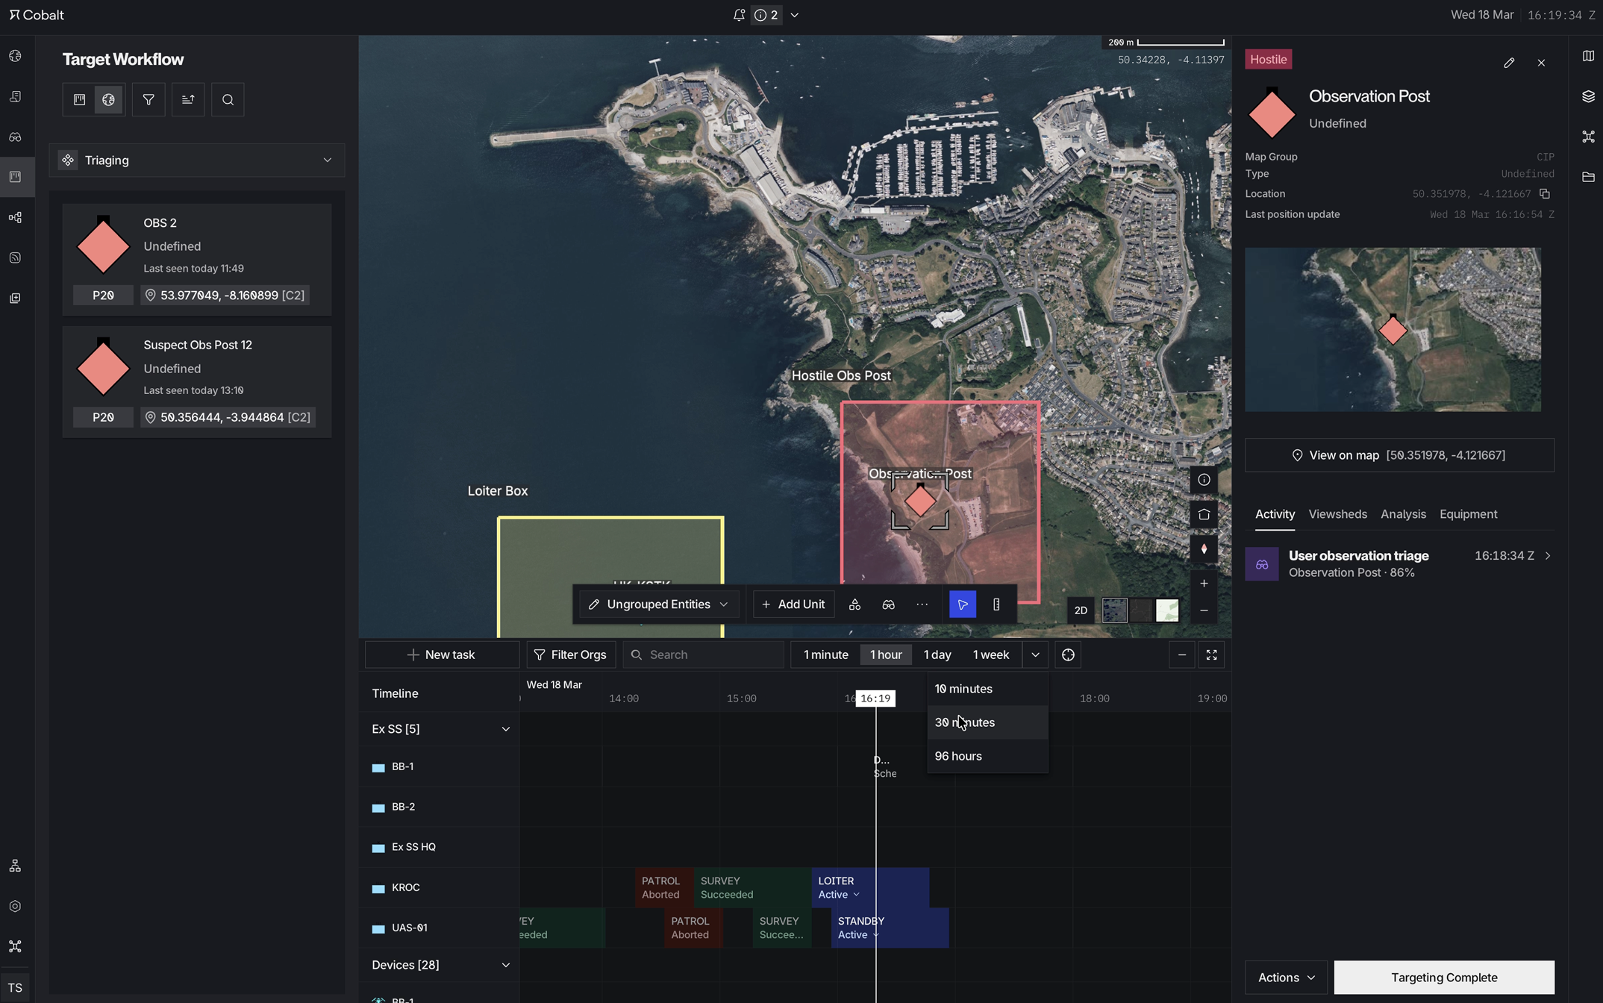
Task: Collapse the Ex SS [5] group
Action: [505, 729]
